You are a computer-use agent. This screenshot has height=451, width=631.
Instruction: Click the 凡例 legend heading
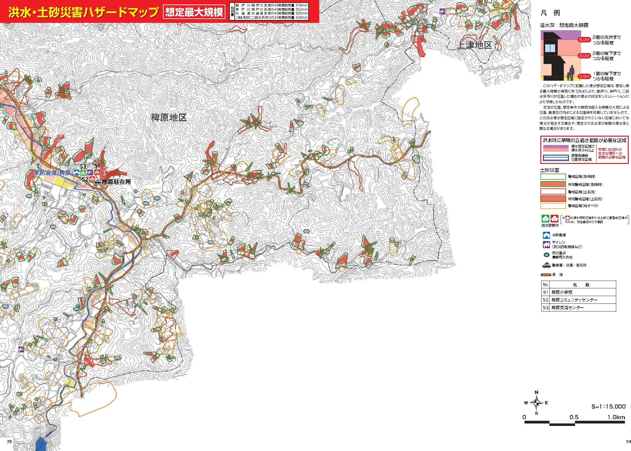(x=550, y=13)
